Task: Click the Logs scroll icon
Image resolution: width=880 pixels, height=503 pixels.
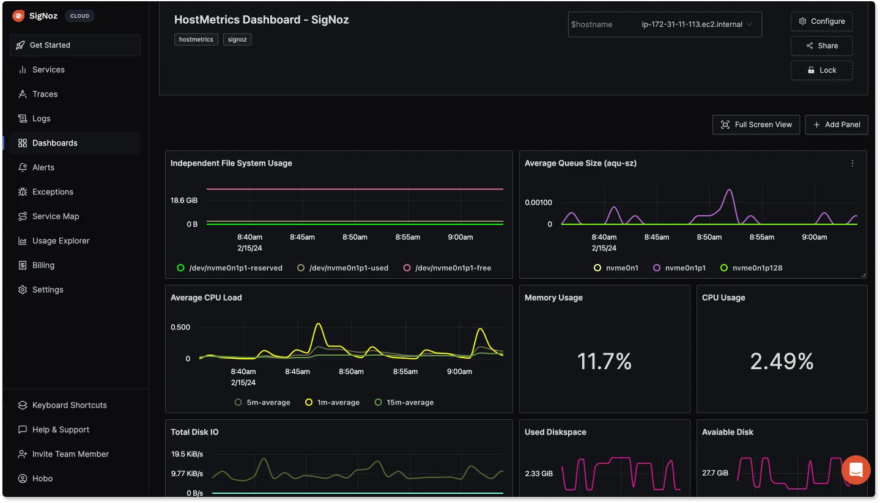Action: (23, 119)
